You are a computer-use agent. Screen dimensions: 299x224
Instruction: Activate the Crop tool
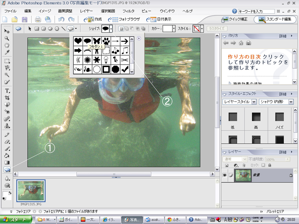pyautogui.click(x=7, y=98)
